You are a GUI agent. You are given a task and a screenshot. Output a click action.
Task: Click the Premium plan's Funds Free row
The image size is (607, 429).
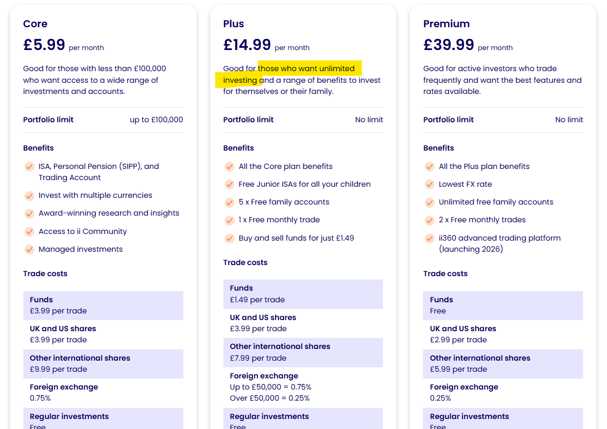pyautogui.click(x=502, y=305)
